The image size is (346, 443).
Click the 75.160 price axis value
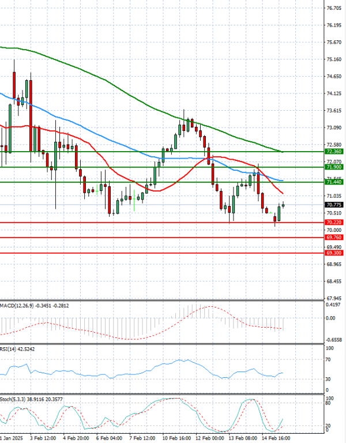click(334, 59)
